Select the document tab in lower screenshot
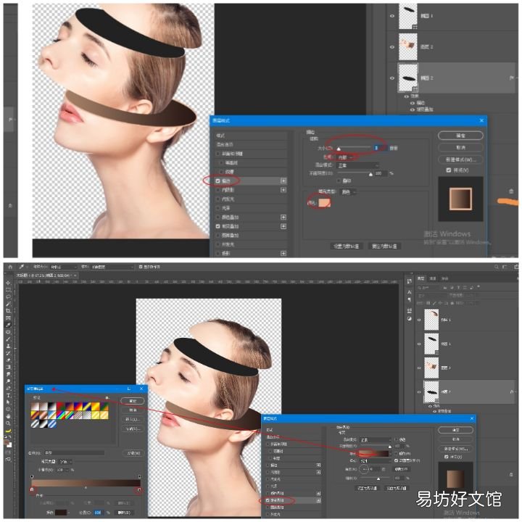This screenshot has width=522, height=522. click(46, 275)
